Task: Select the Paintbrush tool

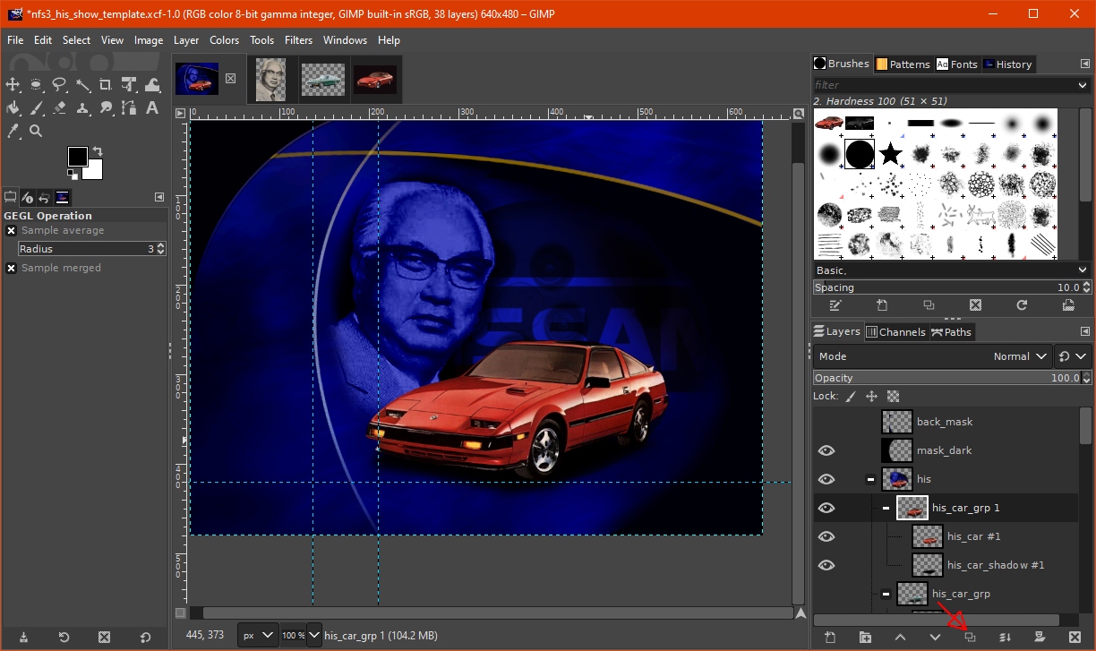Action: point(36,107)
